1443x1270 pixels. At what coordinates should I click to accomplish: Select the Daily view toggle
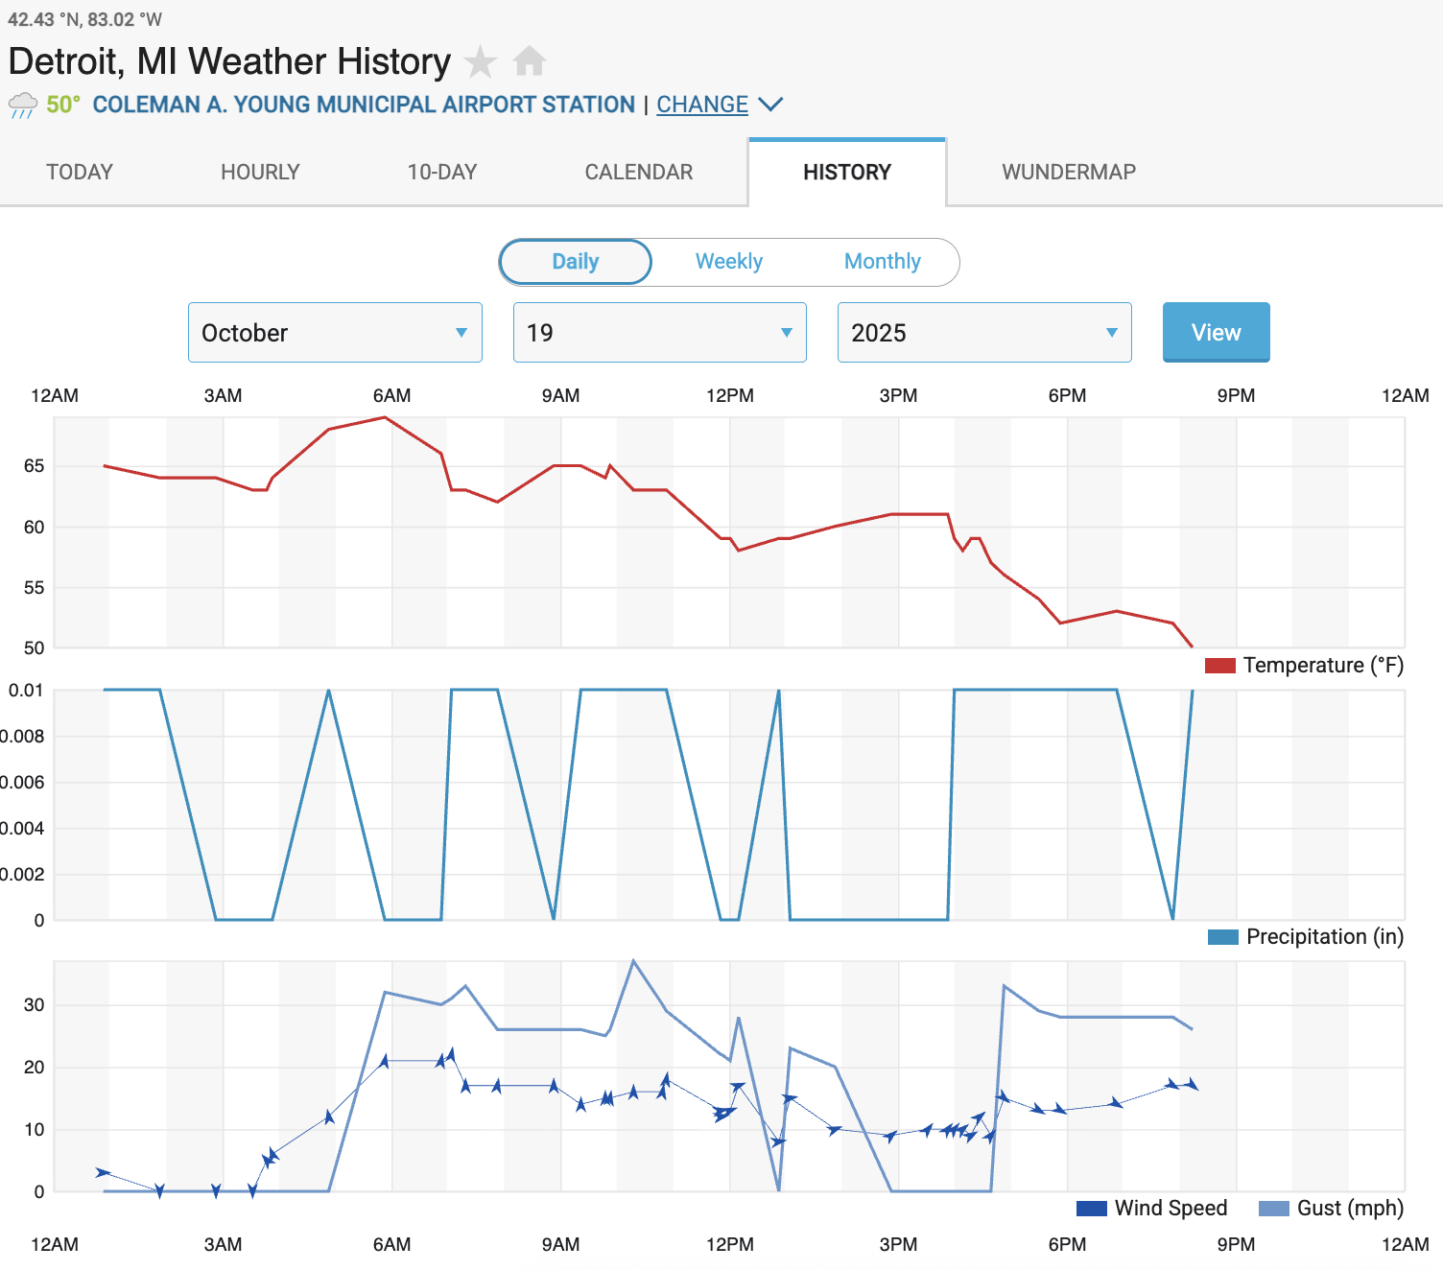(576, 262)
